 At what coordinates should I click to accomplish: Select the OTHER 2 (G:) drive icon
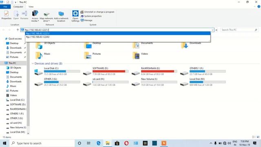click(38, 84)
